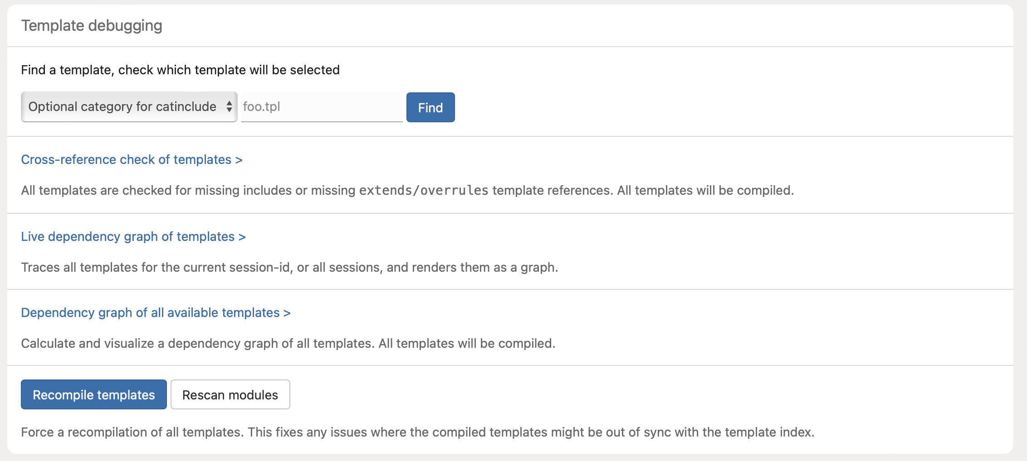This screenshot has width=1027, height=461.
Task: Click the 'Force a recompilation of all templates' sentence
Action: [x=132, y=432]
